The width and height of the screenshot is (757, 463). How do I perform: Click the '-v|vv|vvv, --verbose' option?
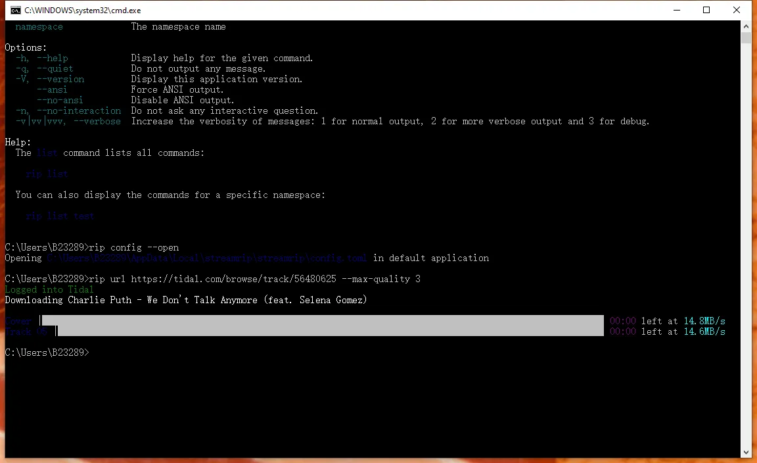[68, 121]
